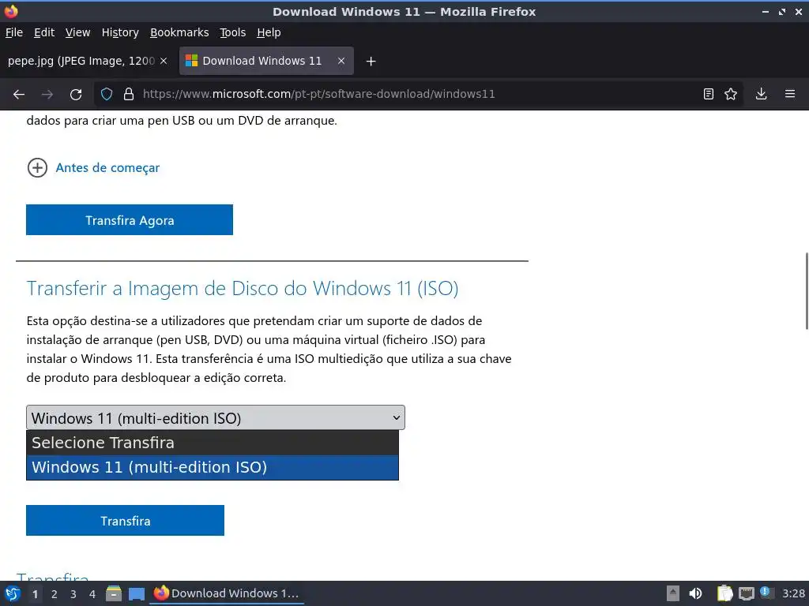Bookmark this page with the star

coord(731,94)
